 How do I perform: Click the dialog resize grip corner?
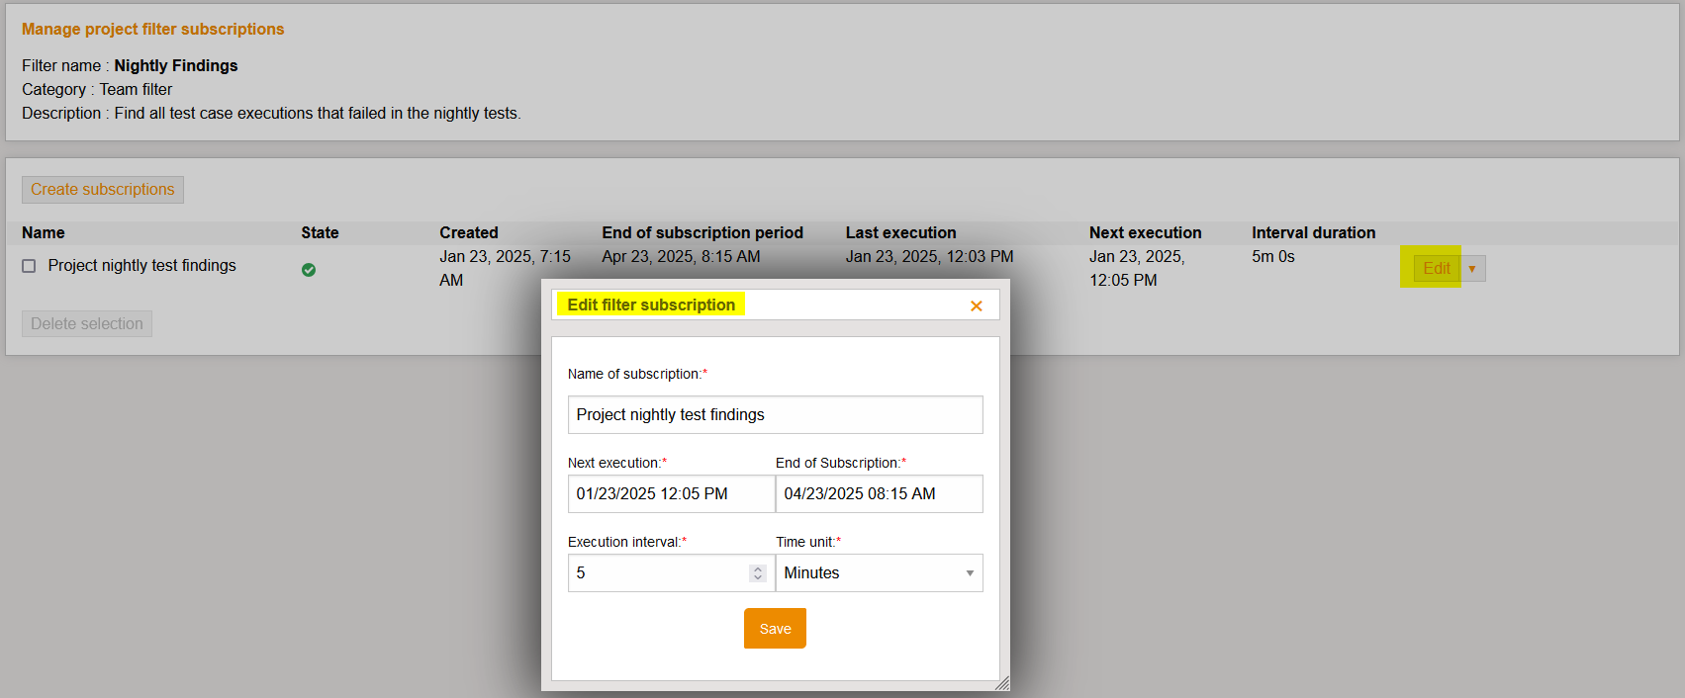[1001, 682]
